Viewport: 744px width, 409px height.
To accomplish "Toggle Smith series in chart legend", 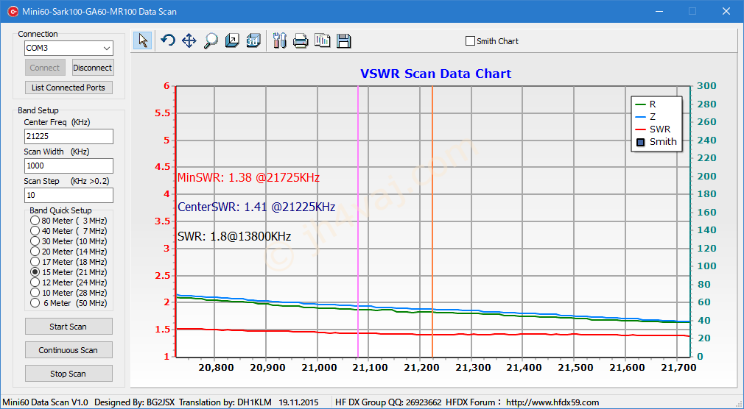I will [x=657, y=142].
